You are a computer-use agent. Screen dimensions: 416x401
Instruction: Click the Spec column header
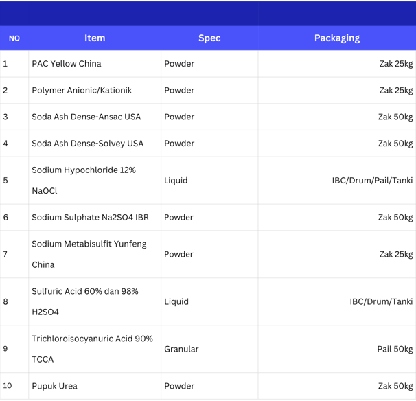[209, 38]
